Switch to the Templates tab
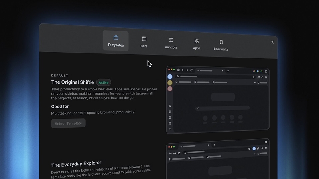Image resolution: width=319 pixels, height=179 pixels. [116, 41]
